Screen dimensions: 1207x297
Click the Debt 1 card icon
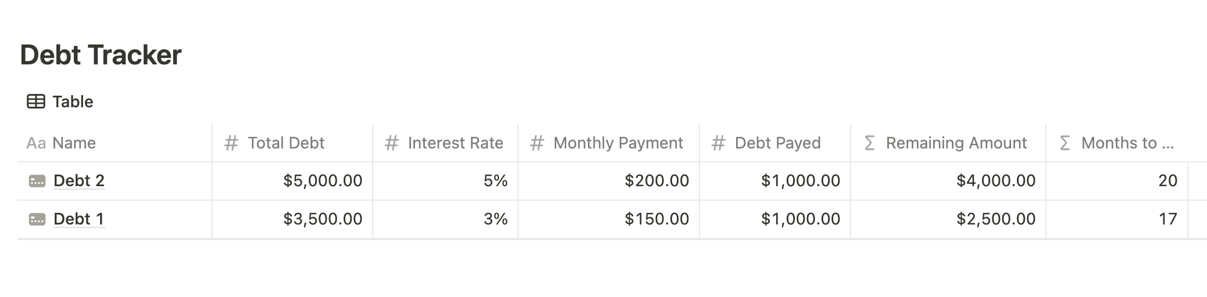(37, 220)
